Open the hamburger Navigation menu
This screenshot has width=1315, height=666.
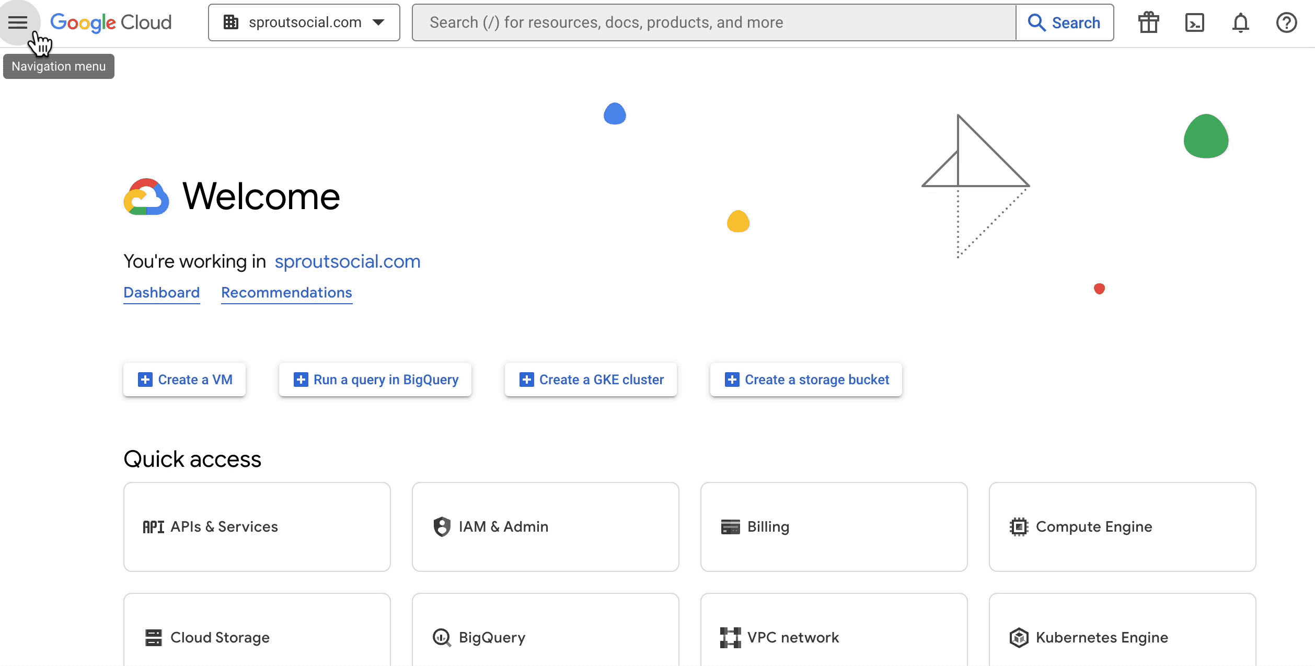(x=18, y=22)
